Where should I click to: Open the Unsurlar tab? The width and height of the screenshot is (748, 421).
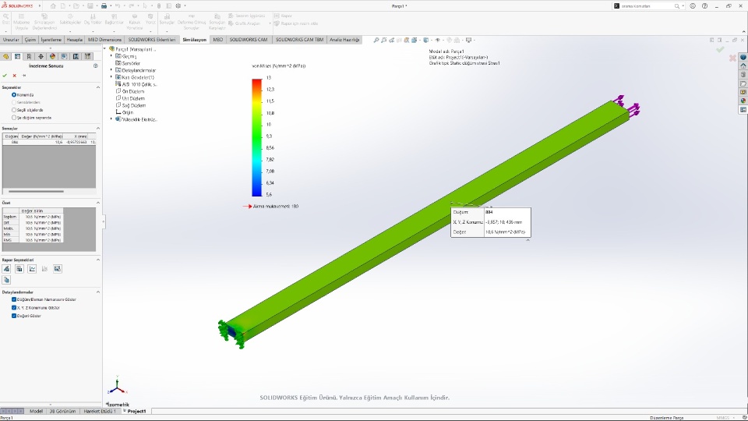[x=11, y=40]
